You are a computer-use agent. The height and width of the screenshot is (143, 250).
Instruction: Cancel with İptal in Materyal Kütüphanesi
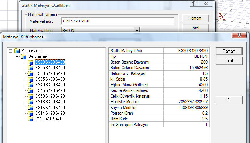pyautogui.click(x=229, y=61)
